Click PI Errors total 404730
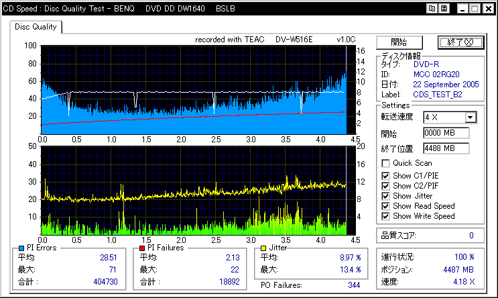This screenshot has height=298, width=498. pyautogui.click(x=105, y=282)
